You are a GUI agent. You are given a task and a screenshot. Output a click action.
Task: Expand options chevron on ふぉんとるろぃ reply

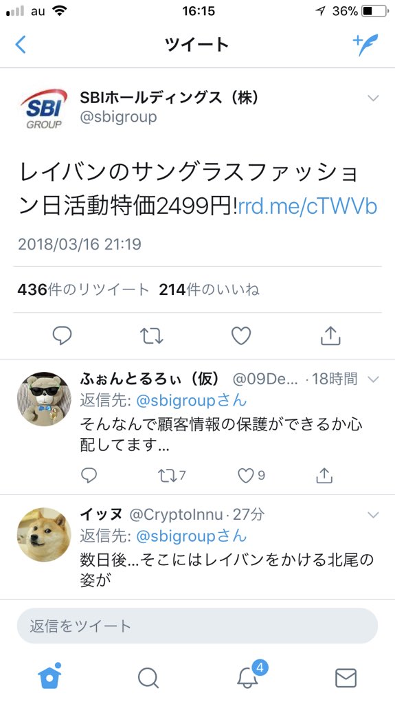(x=373, y=379)
